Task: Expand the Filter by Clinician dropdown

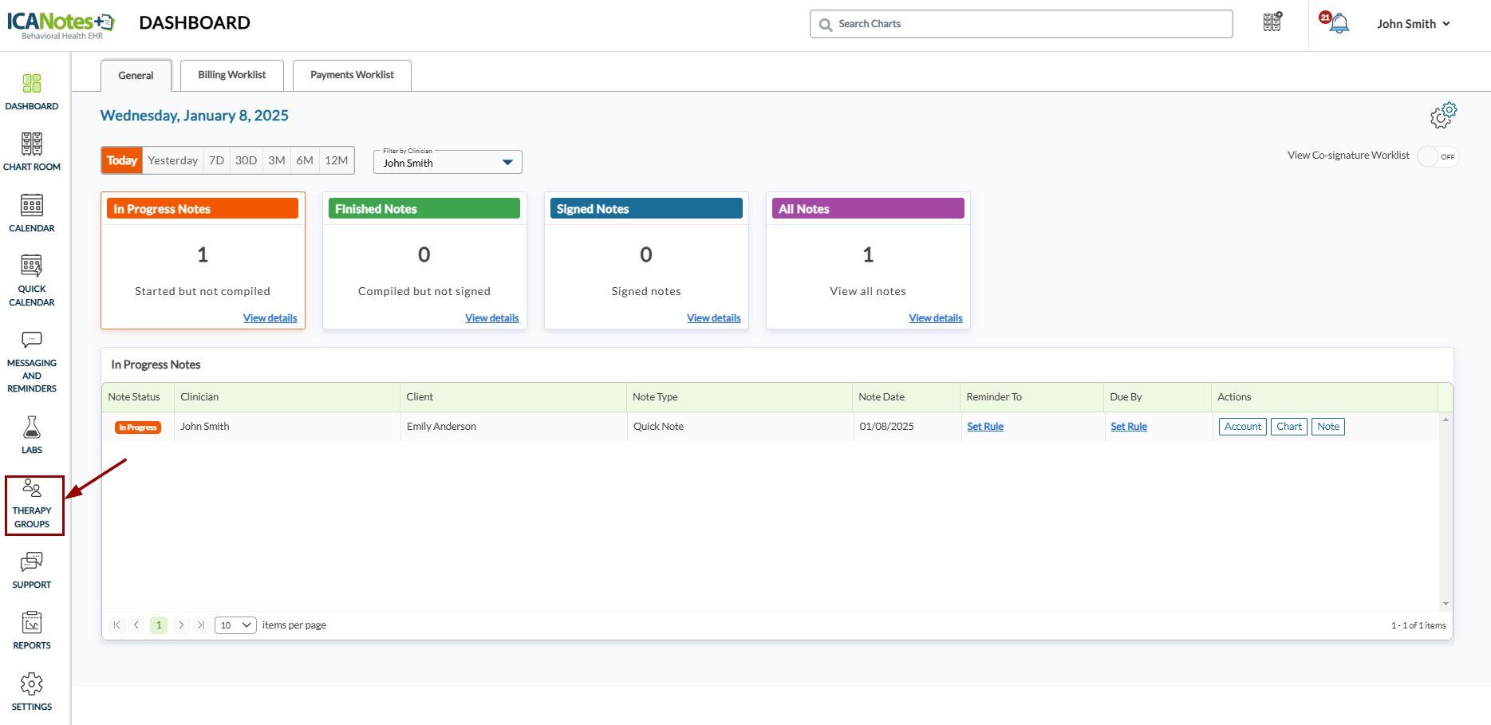Action: [x=448, y=162]
